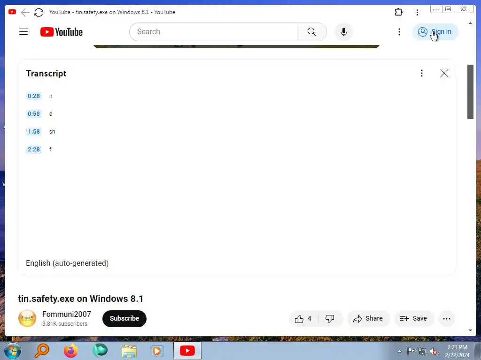This screenshot has width=481, height=360.
Task: Like the video with thumbs up
Action: click(x=303, y=319)
